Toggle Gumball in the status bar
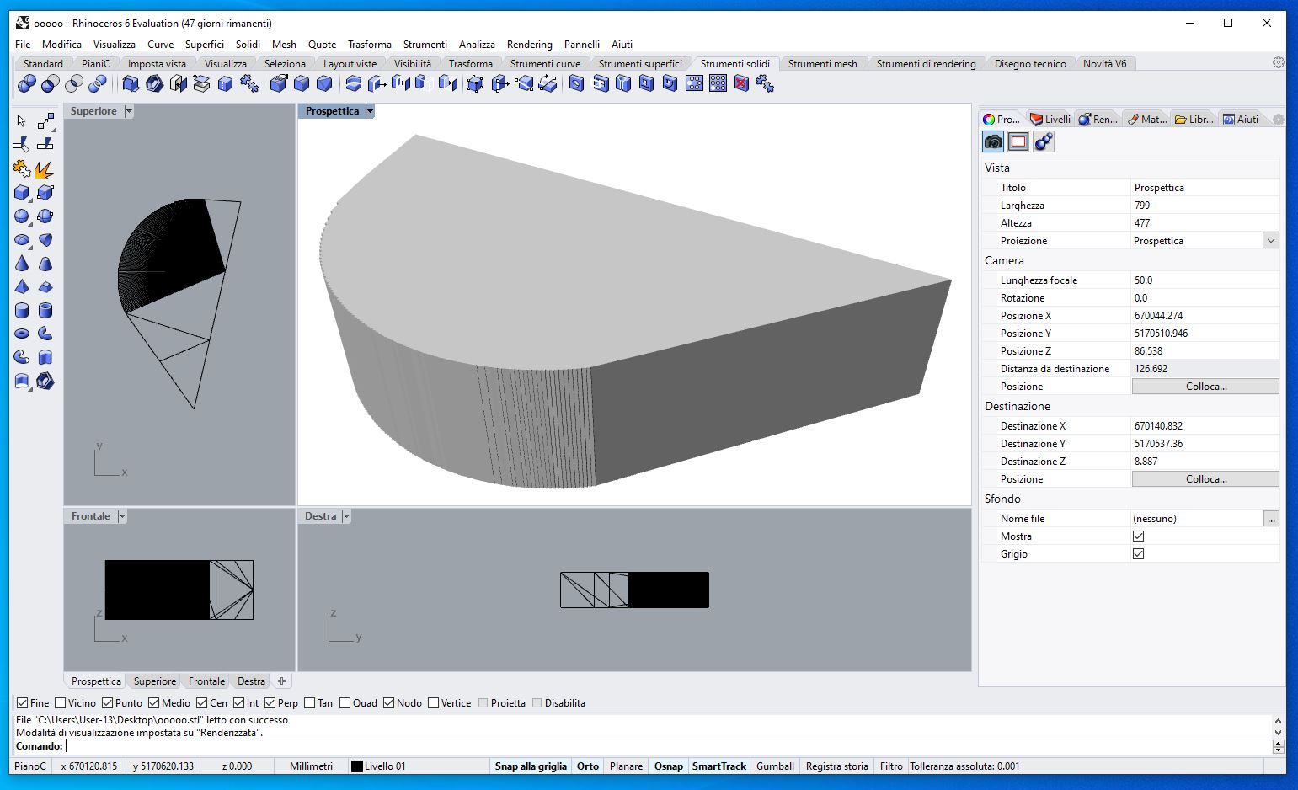This screenshot has height=790, width=1298. (774, 766)
